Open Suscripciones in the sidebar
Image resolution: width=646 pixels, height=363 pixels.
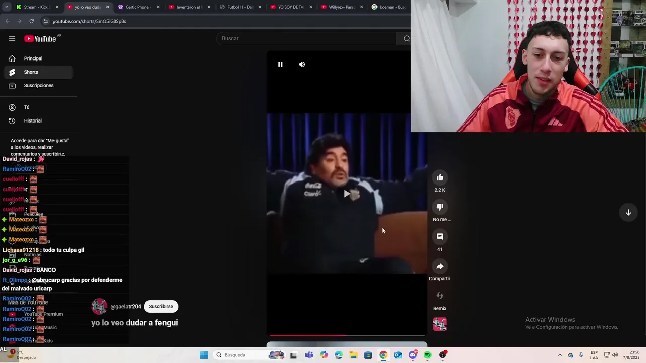pyautogui.click(x=38, y=85)
